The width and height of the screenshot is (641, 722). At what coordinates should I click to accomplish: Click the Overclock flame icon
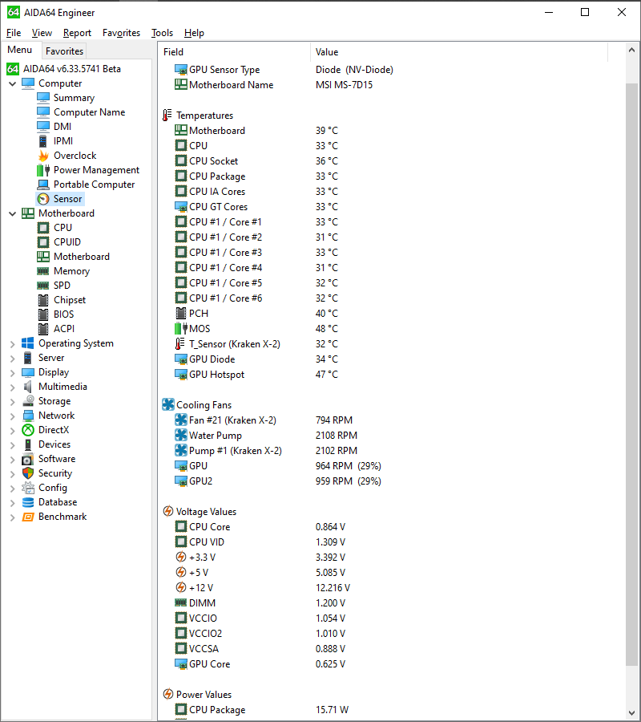[43, 156]
